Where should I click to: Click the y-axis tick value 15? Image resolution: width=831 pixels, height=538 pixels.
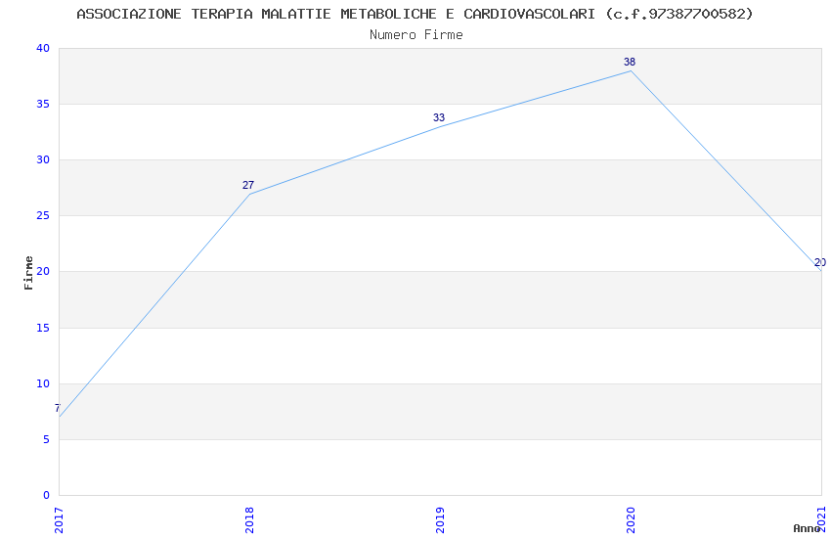tap(43, 328)
